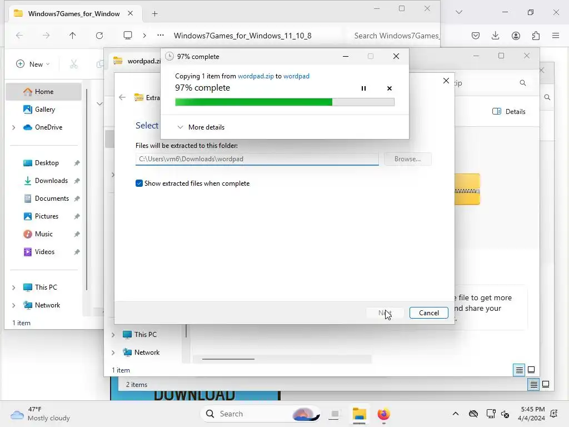
Task: Add a new Explorer tab
Action: pos(155,14)
